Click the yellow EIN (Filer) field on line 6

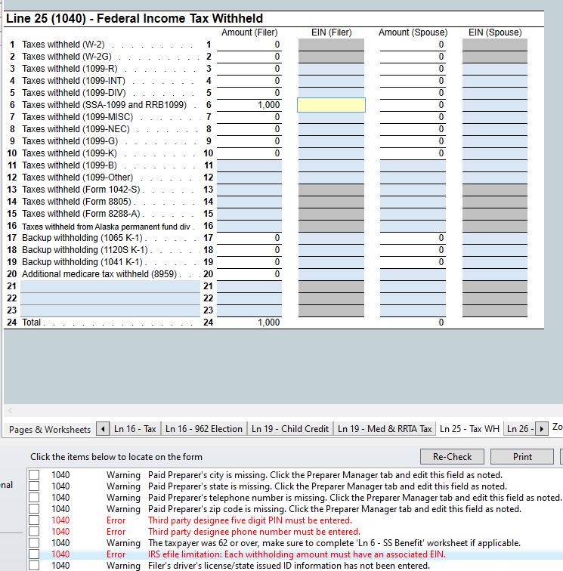click(331, 105)
